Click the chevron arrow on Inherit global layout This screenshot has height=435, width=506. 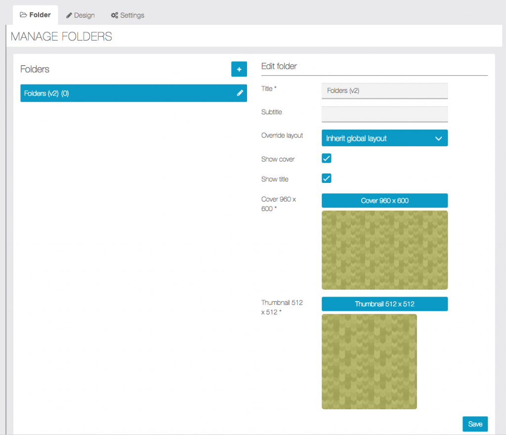[x=438, y=138]
